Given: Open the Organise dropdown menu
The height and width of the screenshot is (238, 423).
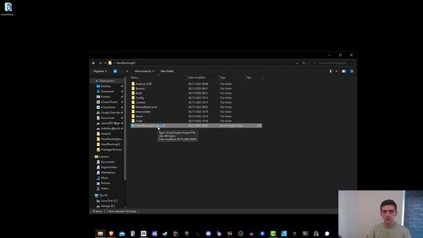Looking at the screenshot, I should pos(100,71).
